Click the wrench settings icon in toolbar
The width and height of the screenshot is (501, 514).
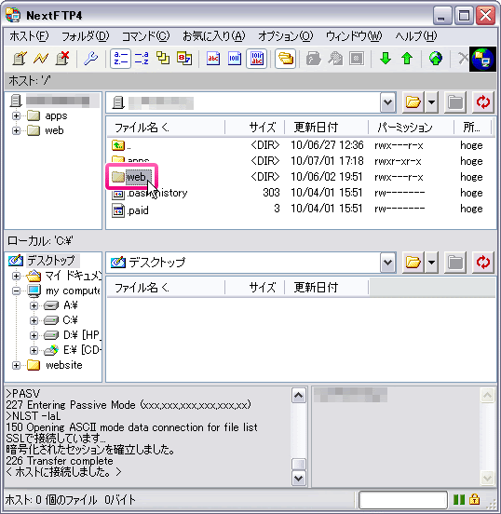pyautogui.click(x=90, y=59)
